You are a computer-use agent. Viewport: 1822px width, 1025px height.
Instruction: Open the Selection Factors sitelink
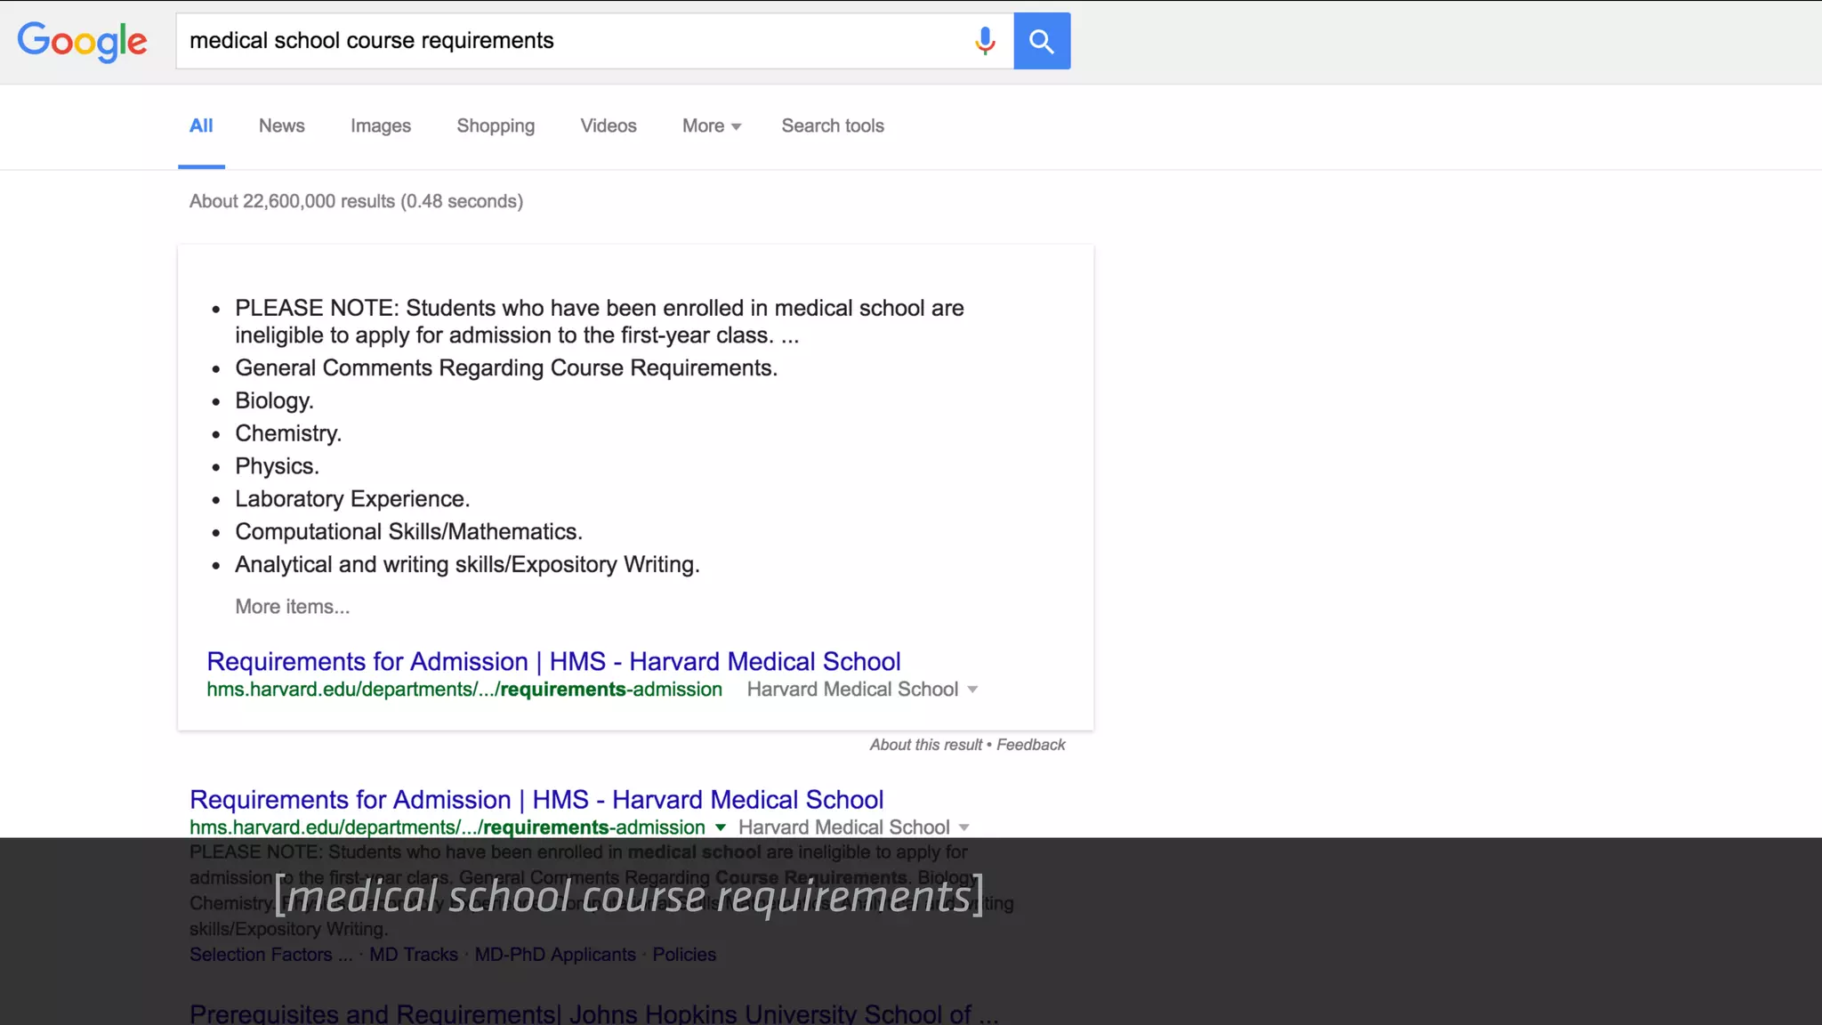tap(270, 954)
